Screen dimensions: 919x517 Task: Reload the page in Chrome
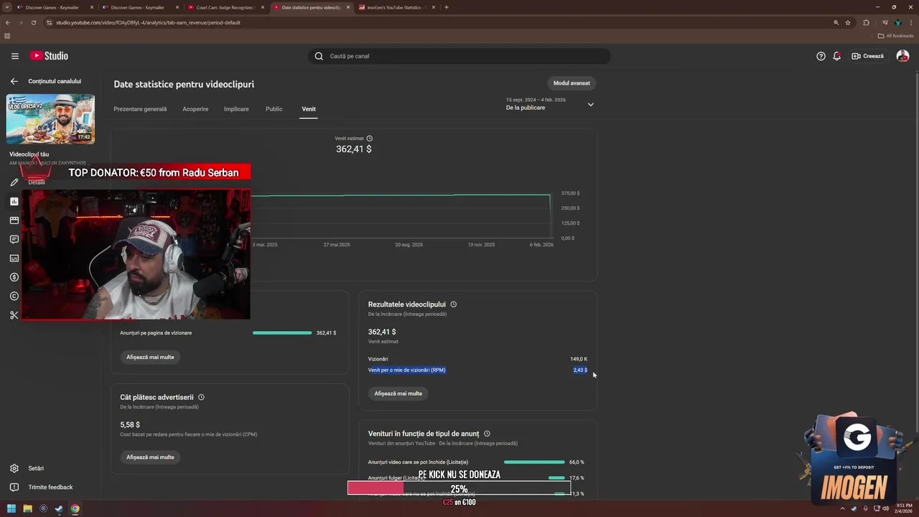tap(33, 22)
